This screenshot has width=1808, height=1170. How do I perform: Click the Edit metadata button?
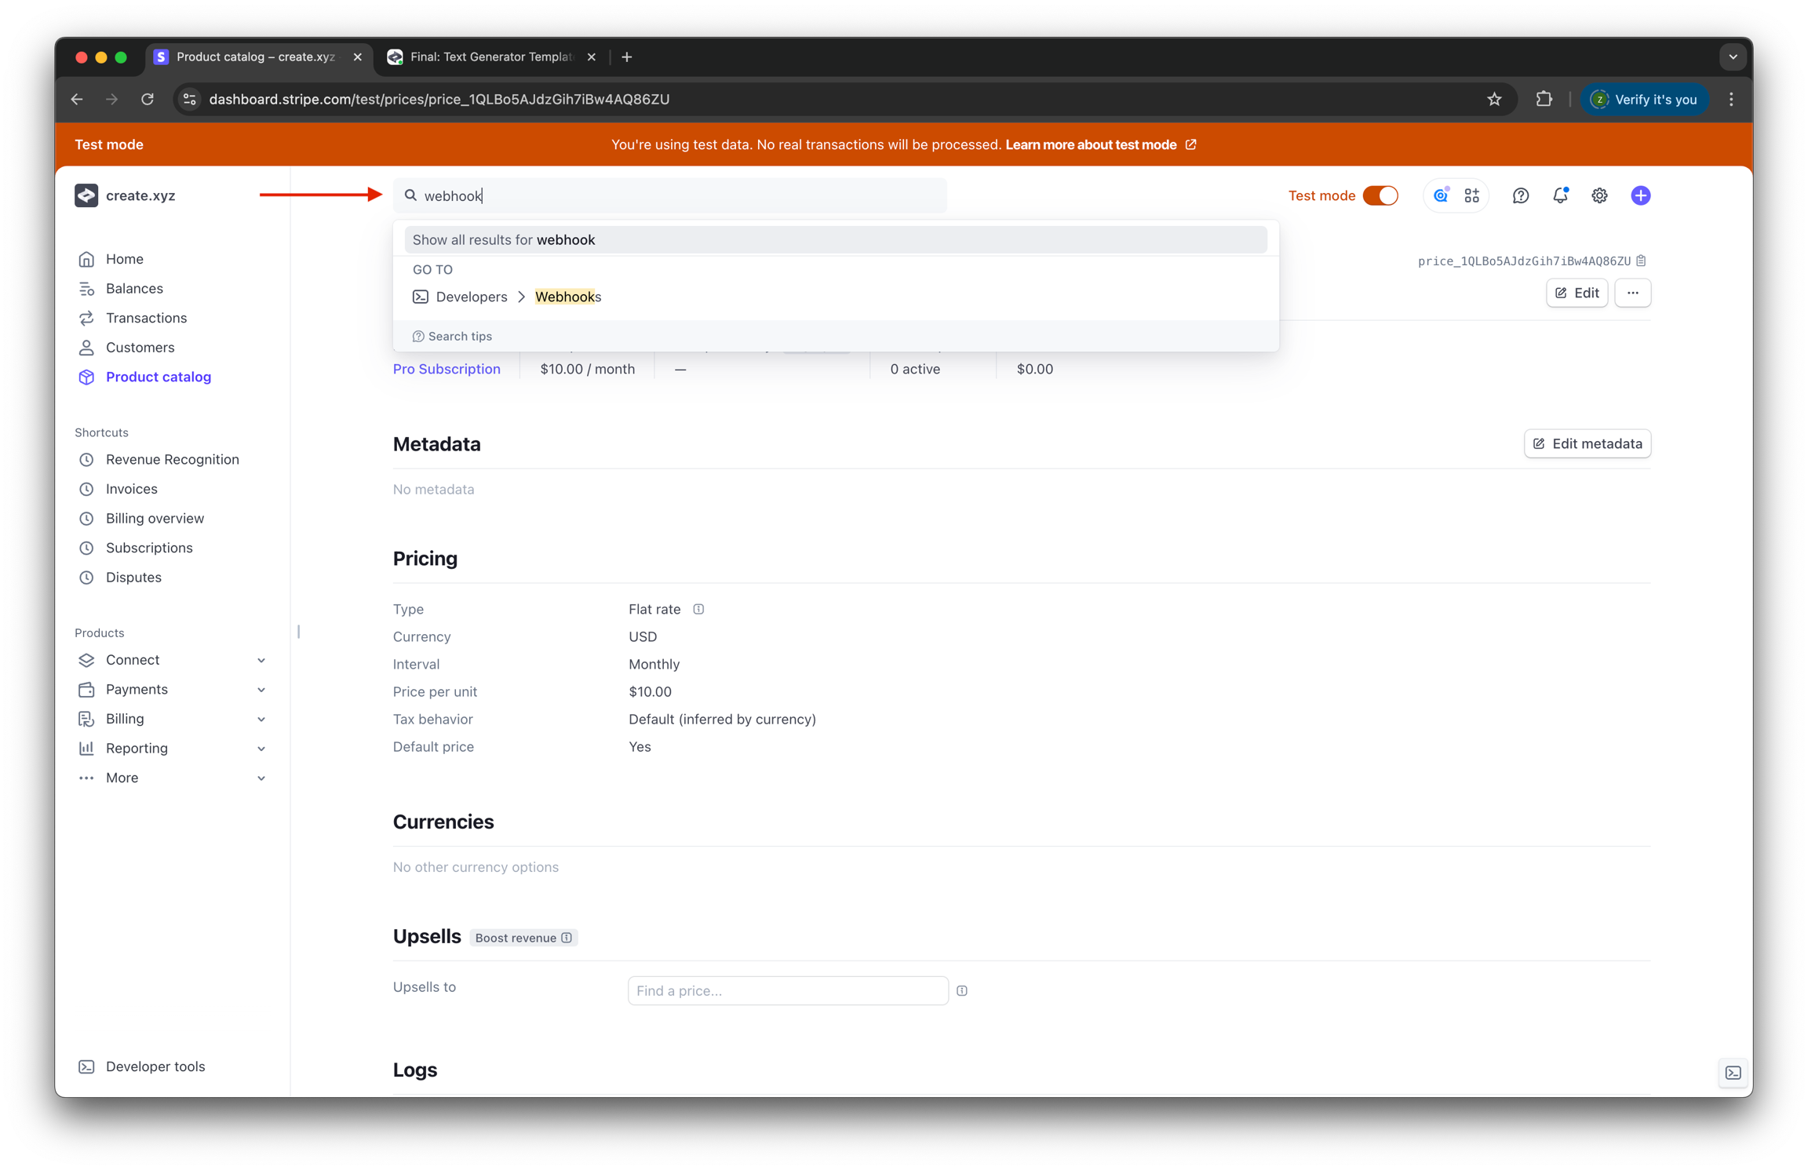point(1587,443)
